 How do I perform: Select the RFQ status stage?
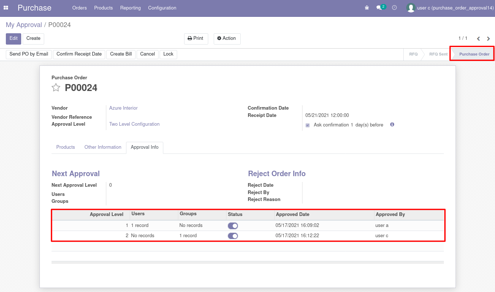point(413,54)
